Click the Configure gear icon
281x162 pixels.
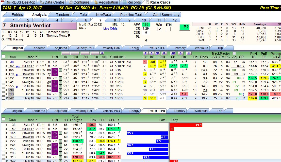(x=71, y=2)
